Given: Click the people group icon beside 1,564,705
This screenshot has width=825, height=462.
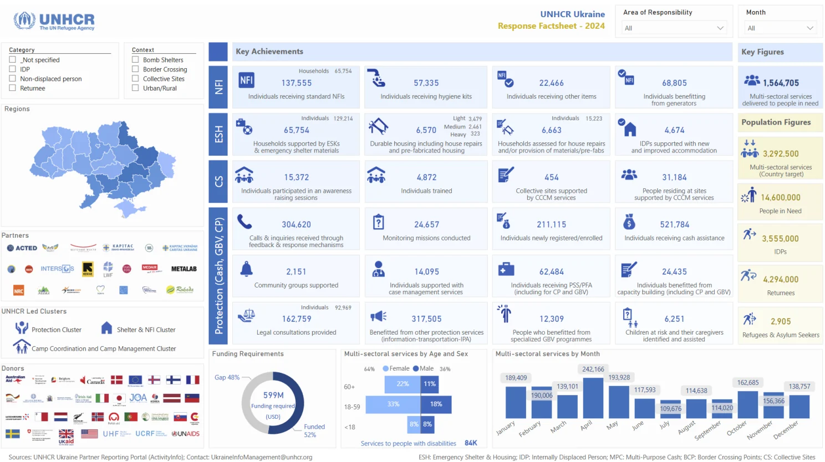Looking at the screenshot, I should click(752, 81).
